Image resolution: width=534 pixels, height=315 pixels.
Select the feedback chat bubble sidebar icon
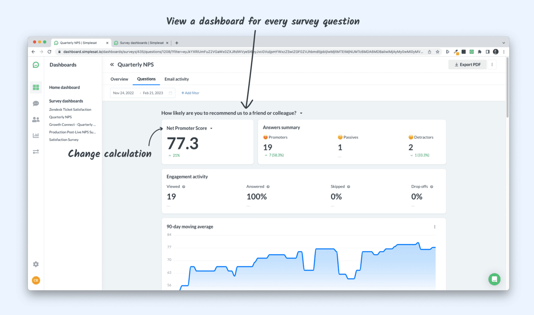(x=36, y=103)
